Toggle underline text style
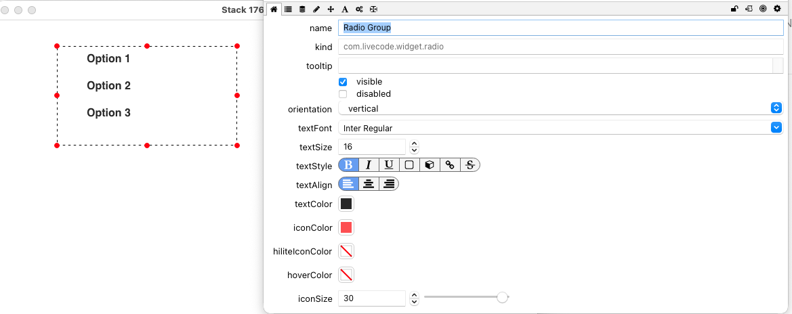Viewport: 792px width, 314px height. [x=389, y=165]
